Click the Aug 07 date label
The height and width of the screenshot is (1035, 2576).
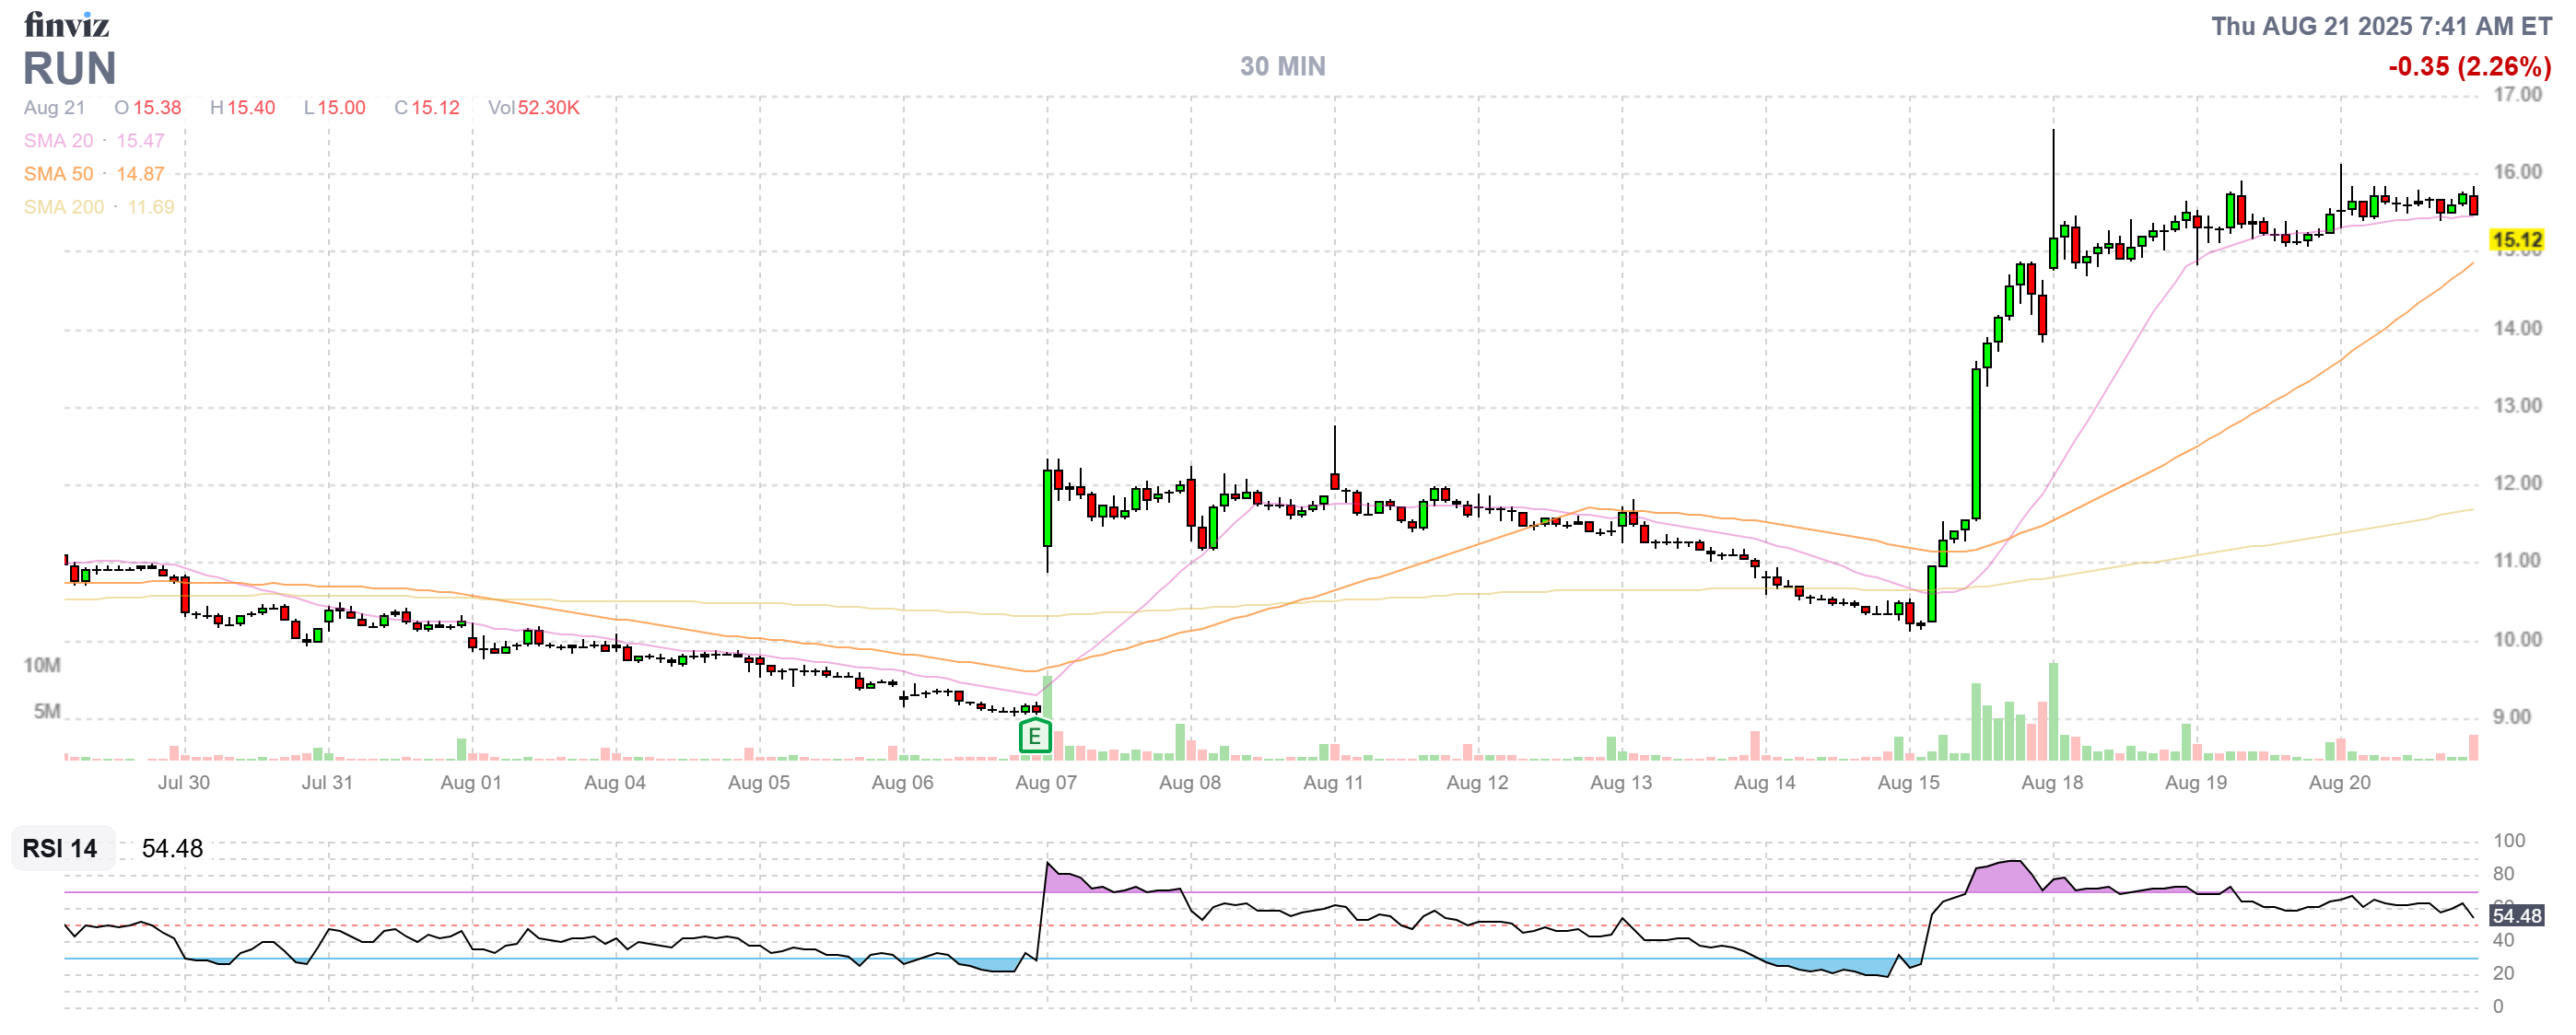coord(1045,783)
